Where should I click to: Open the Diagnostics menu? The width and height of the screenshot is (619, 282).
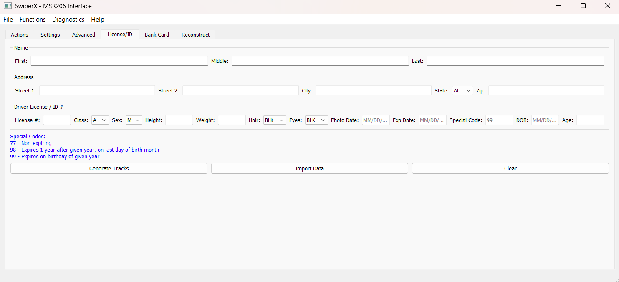coord(68,20)
